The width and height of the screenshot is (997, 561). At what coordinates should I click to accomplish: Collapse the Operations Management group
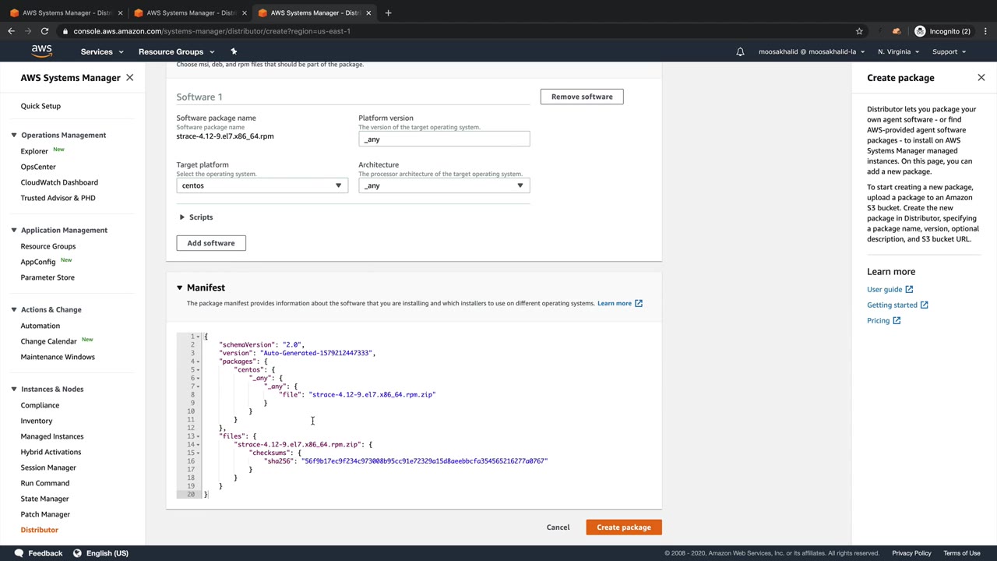click(14, 135)
